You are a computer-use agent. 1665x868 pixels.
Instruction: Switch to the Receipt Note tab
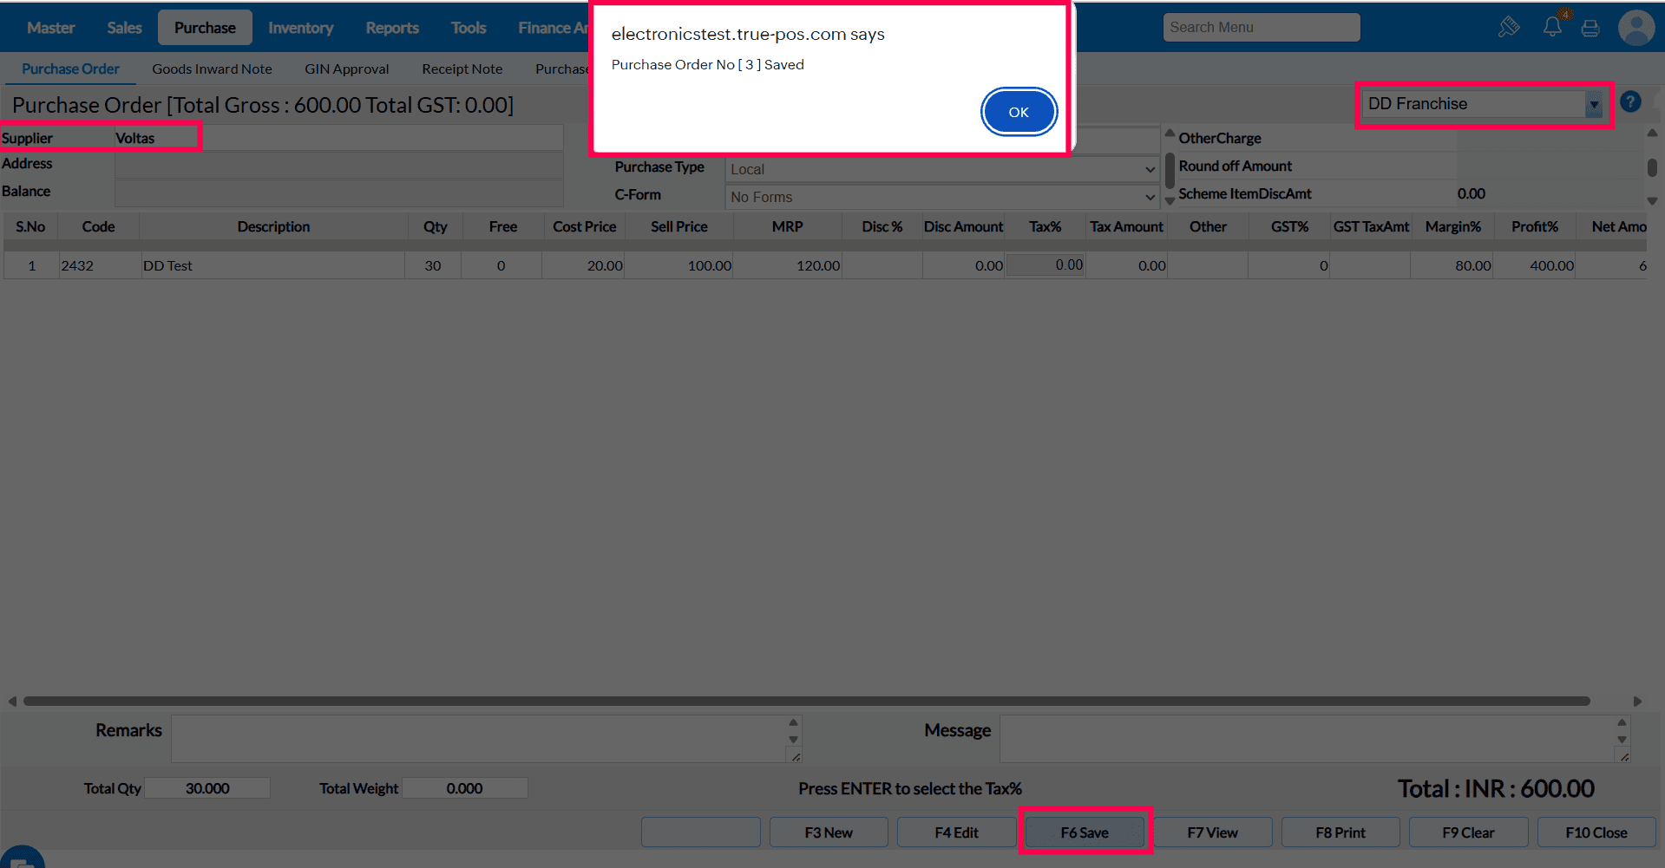462,69
